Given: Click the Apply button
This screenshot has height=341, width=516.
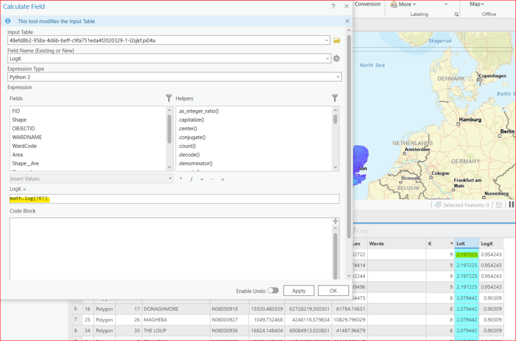Looking at the screenshot, I should 299,290.
